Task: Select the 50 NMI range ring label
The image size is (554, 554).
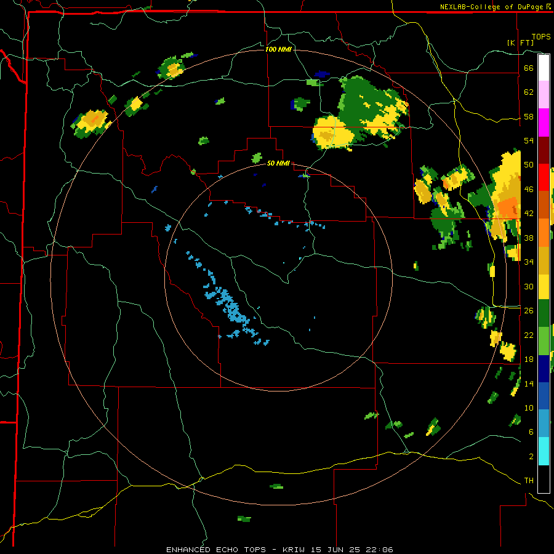Action: point(278,163)
